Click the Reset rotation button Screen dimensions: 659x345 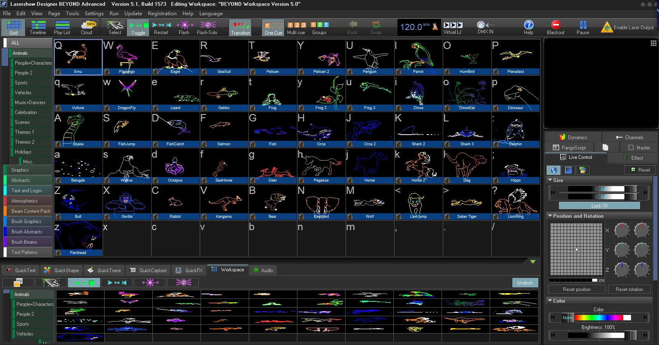pos(629,289)
